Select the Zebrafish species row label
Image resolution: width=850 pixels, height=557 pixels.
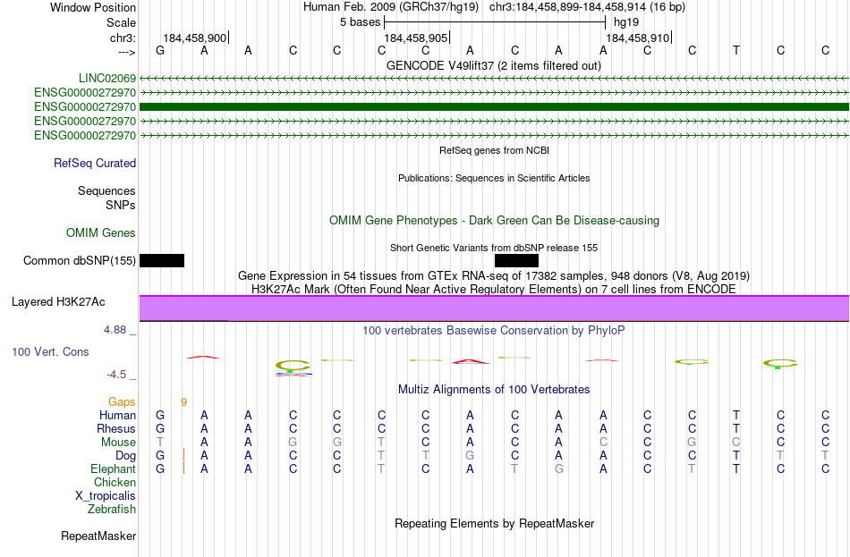[112, 510]
